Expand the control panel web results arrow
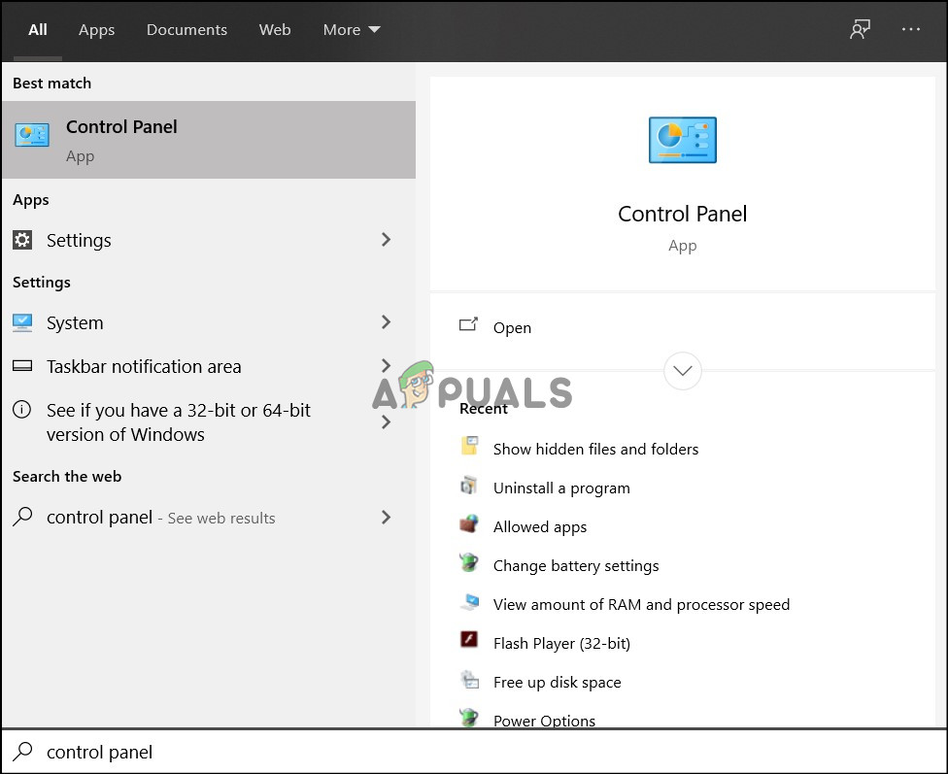The height and width of the screenshot is (774, 948). [x=386, y=517]
